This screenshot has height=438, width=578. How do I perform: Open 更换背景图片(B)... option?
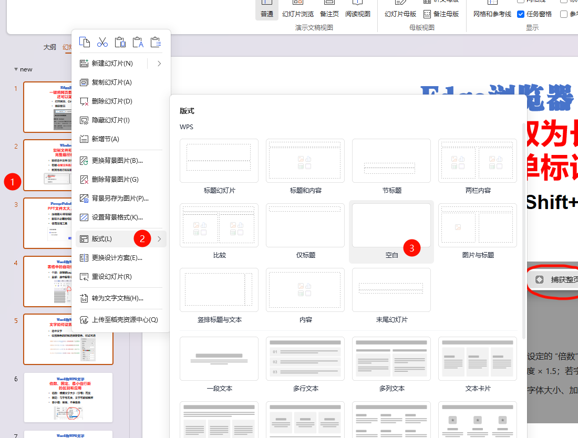point(121,161)
